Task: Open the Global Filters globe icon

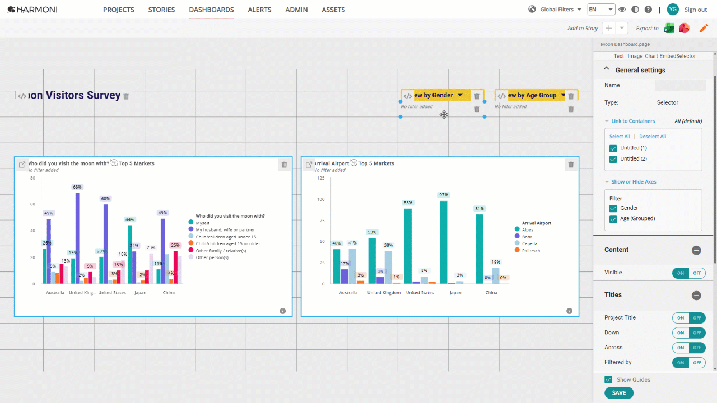Action: point(532,10)
